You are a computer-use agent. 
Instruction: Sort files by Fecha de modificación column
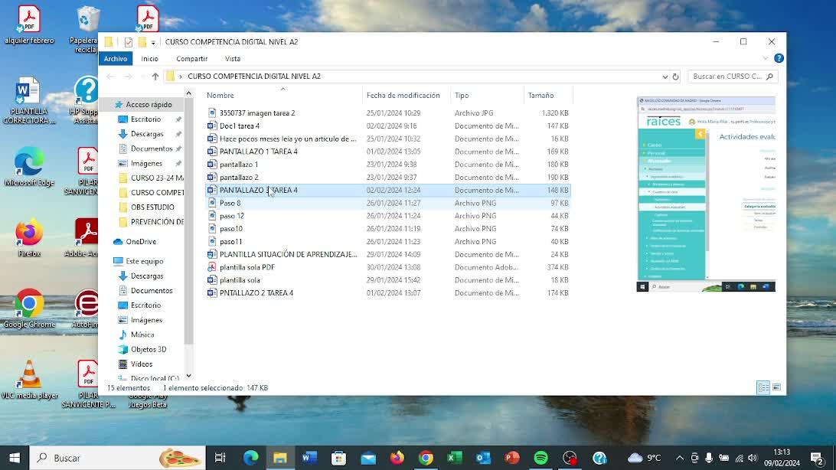click(403, 96)
